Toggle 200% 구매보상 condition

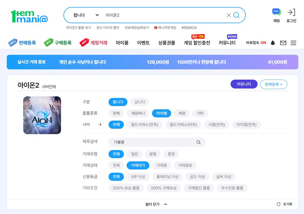(x=164, y=188)
